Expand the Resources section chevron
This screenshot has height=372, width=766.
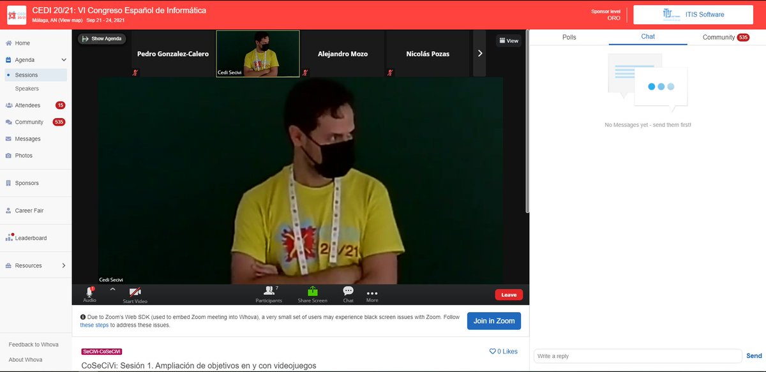click(64, 265)
